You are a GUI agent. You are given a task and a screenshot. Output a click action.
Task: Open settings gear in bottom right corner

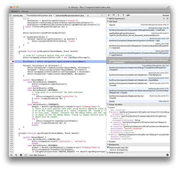pos(167,155)
